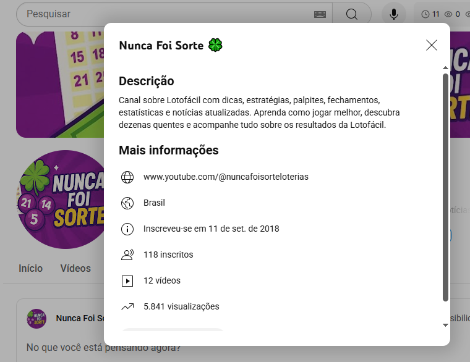
Task: Open the Início channel tab
Action: click(x=30, y=268)
